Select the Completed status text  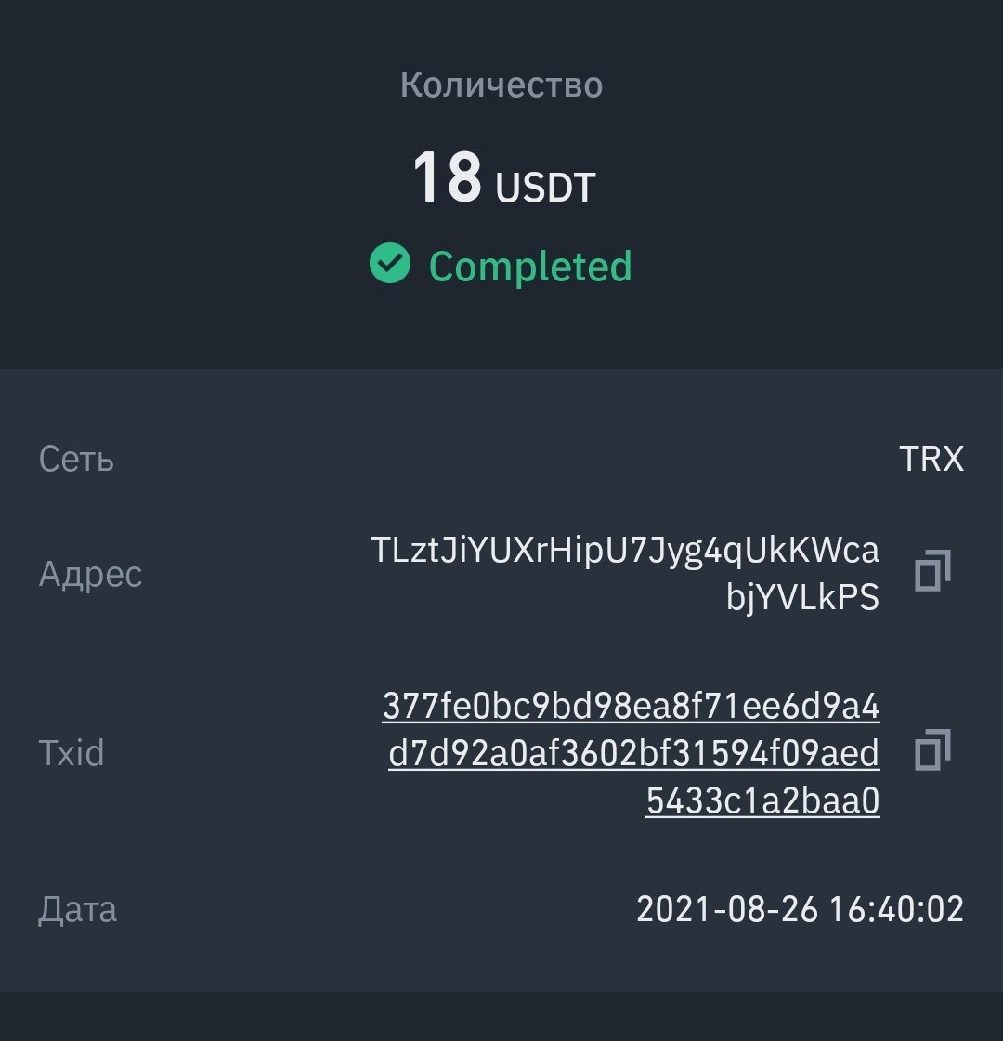(530, 267)
